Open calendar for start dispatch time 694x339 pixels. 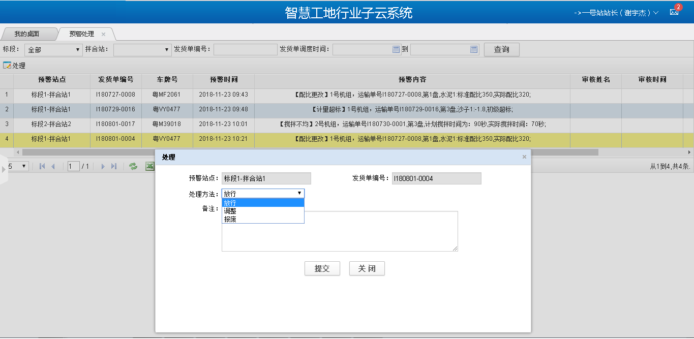pyautogui.click(x=396, y=49)
